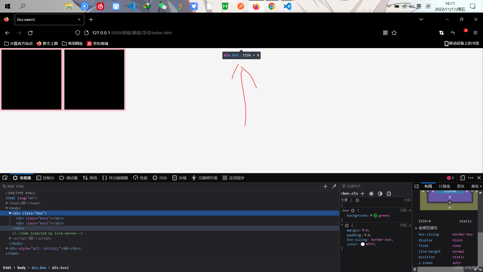Open the 京东商城 bookmark
483x272 pixels.
98,43
